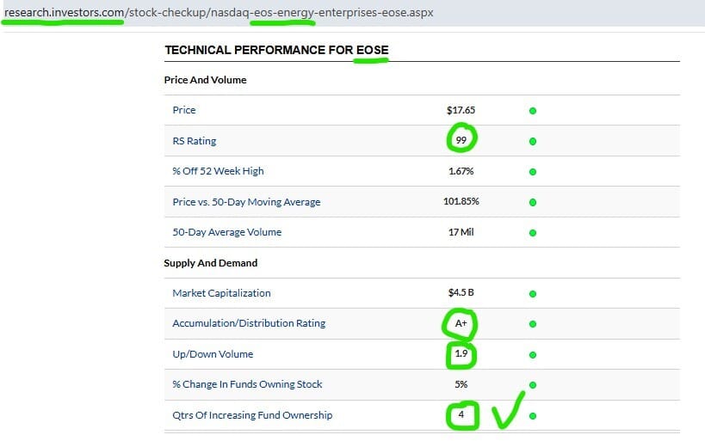The width and height of the screenshot is (705, 441).
Task: Click the A+ accumulation rating value
Action: [461, 323]
